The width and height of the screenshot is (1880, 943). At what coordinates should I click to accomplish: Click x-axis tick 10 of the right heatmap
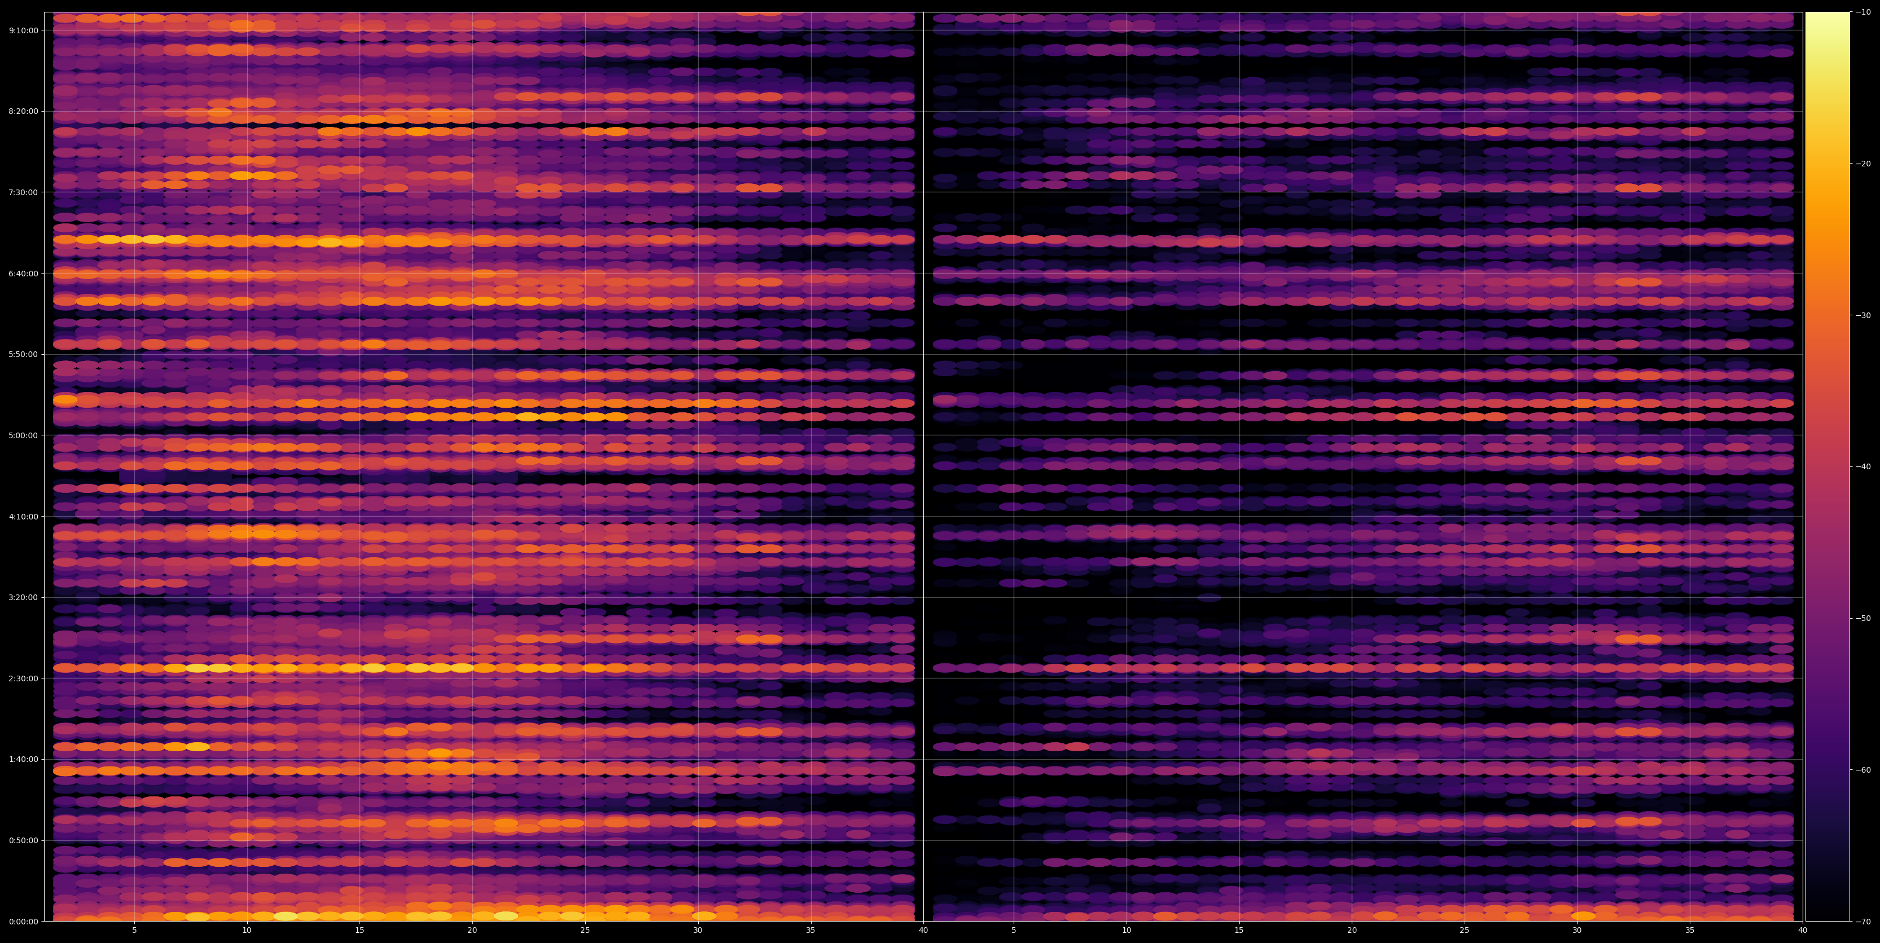pos(1127,931)
